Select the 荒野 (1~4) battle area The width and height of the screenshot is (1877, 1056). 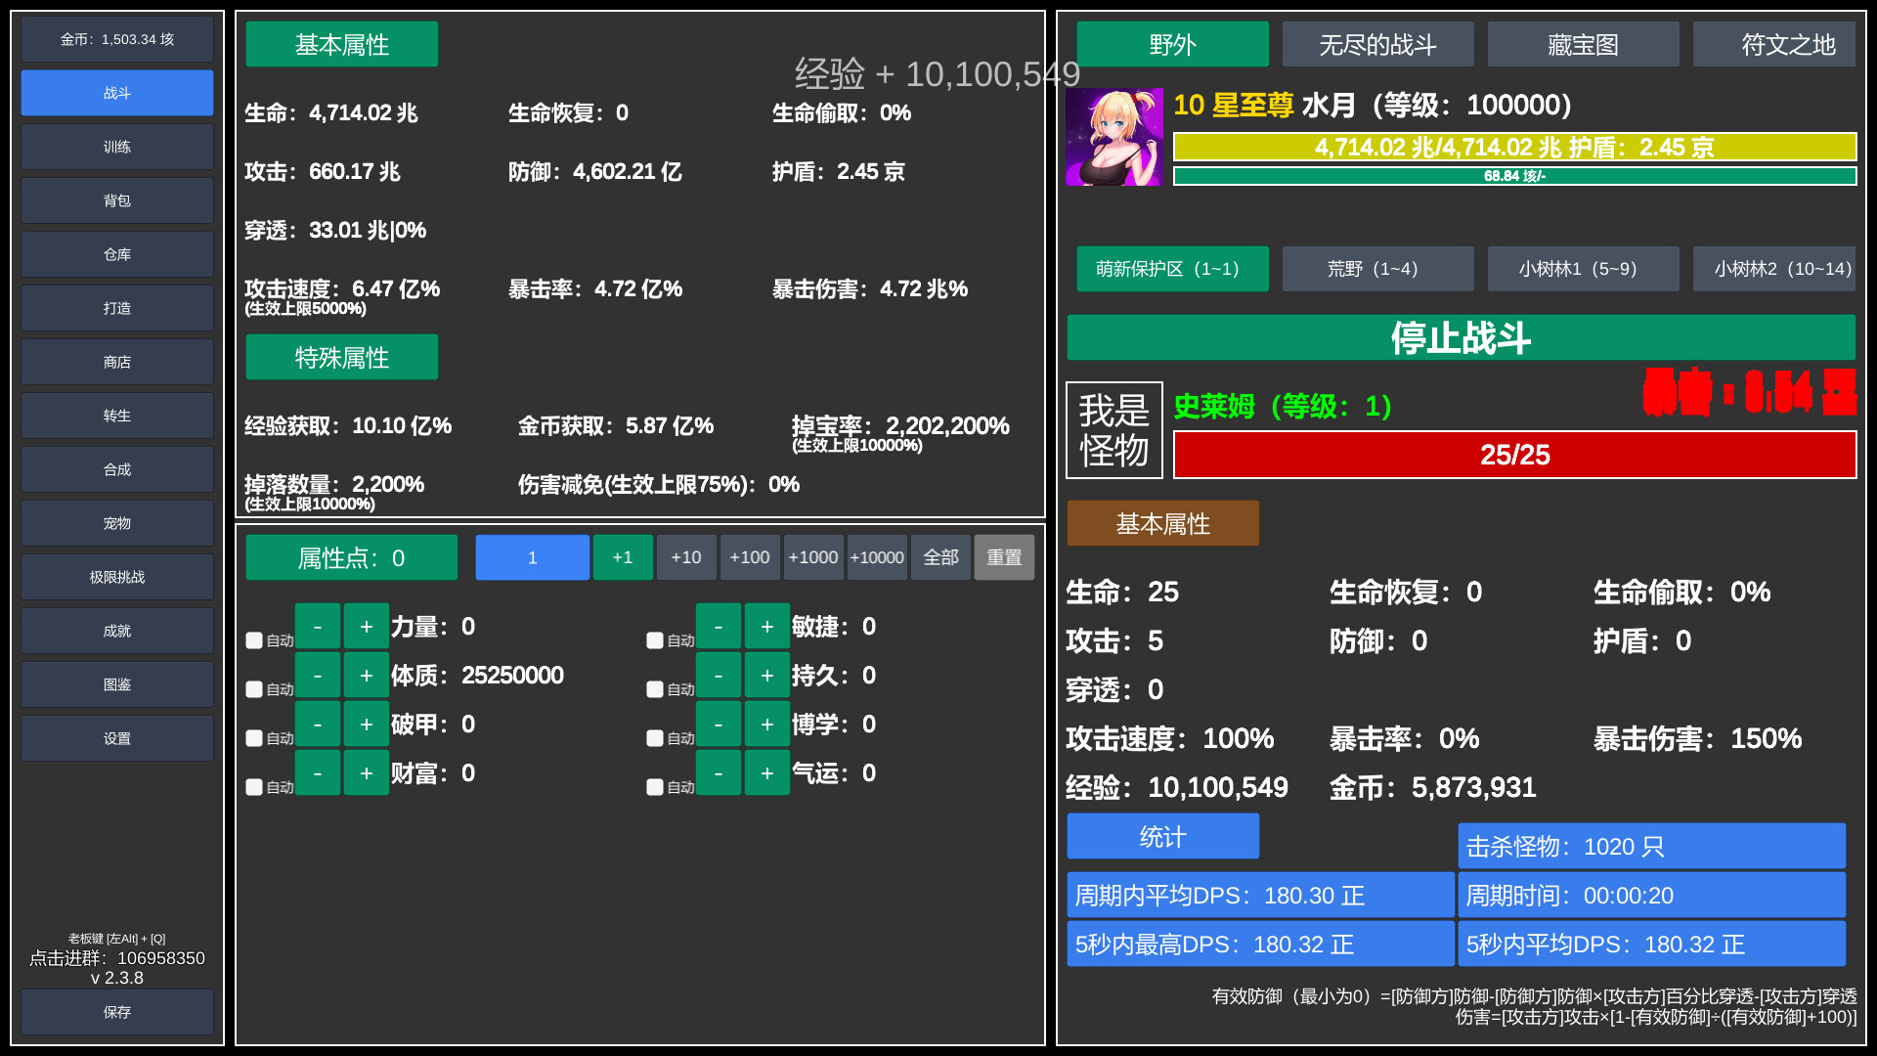(x=1377, y=269)
